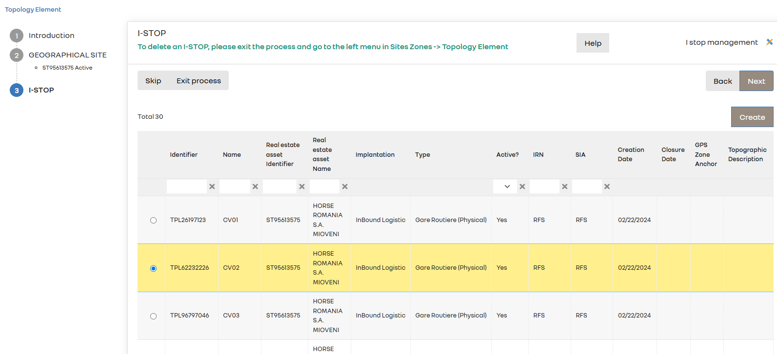Clear Real estate asset Identifier filter X
Screen dimensions: 777x354
pyautogui.click(x=302, y=186)
